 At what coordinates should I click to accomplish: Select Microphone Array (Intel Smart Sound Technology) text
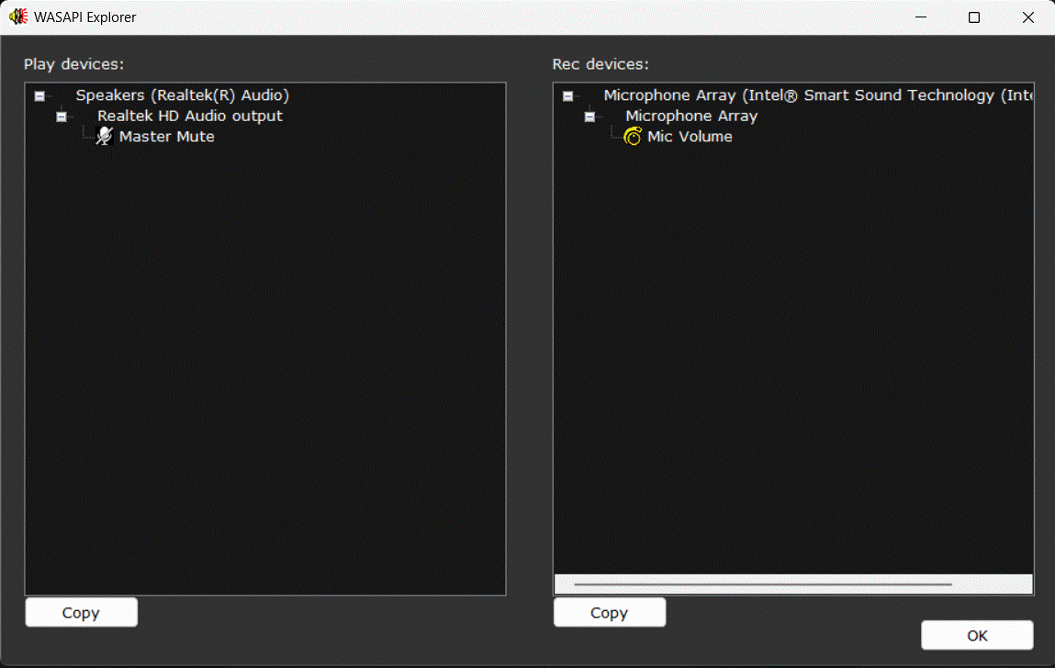tap(817, 95)
